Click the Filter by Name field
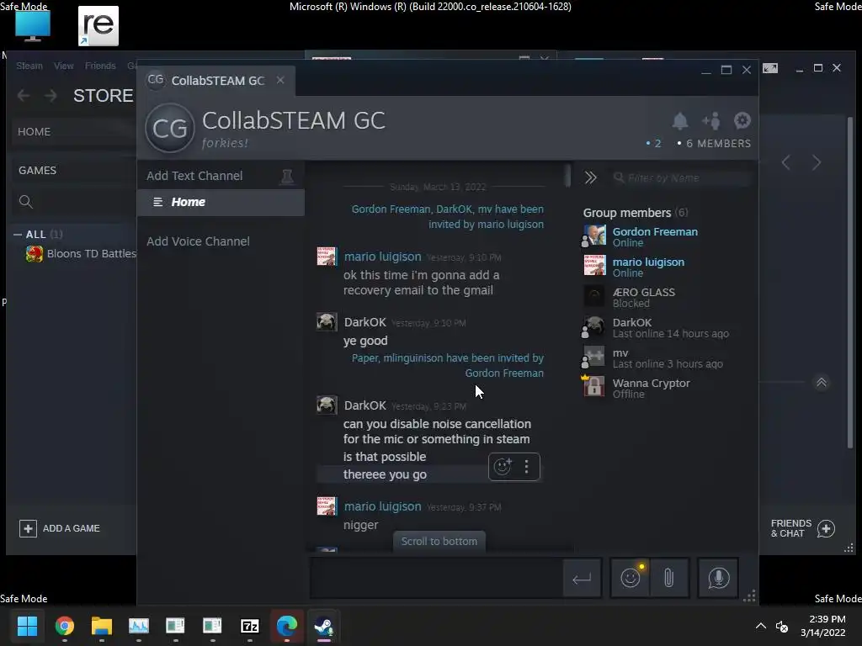862x646 pixels. click(x=680, y=178)
